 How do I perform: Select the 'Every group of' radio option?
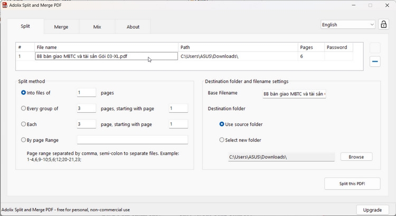[23, 109]
